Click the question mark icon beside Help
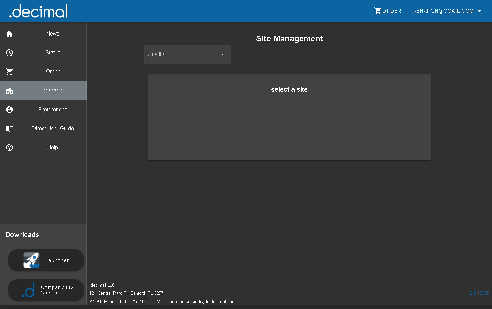The image size is (492, 309). click(x=9, y=148)
